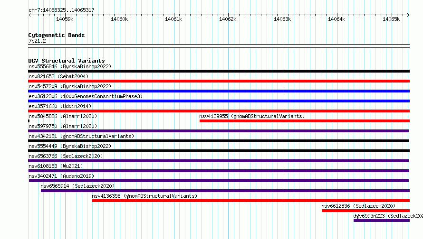Select the purple nsv3402471 variant bar

(x=219, y=181)
